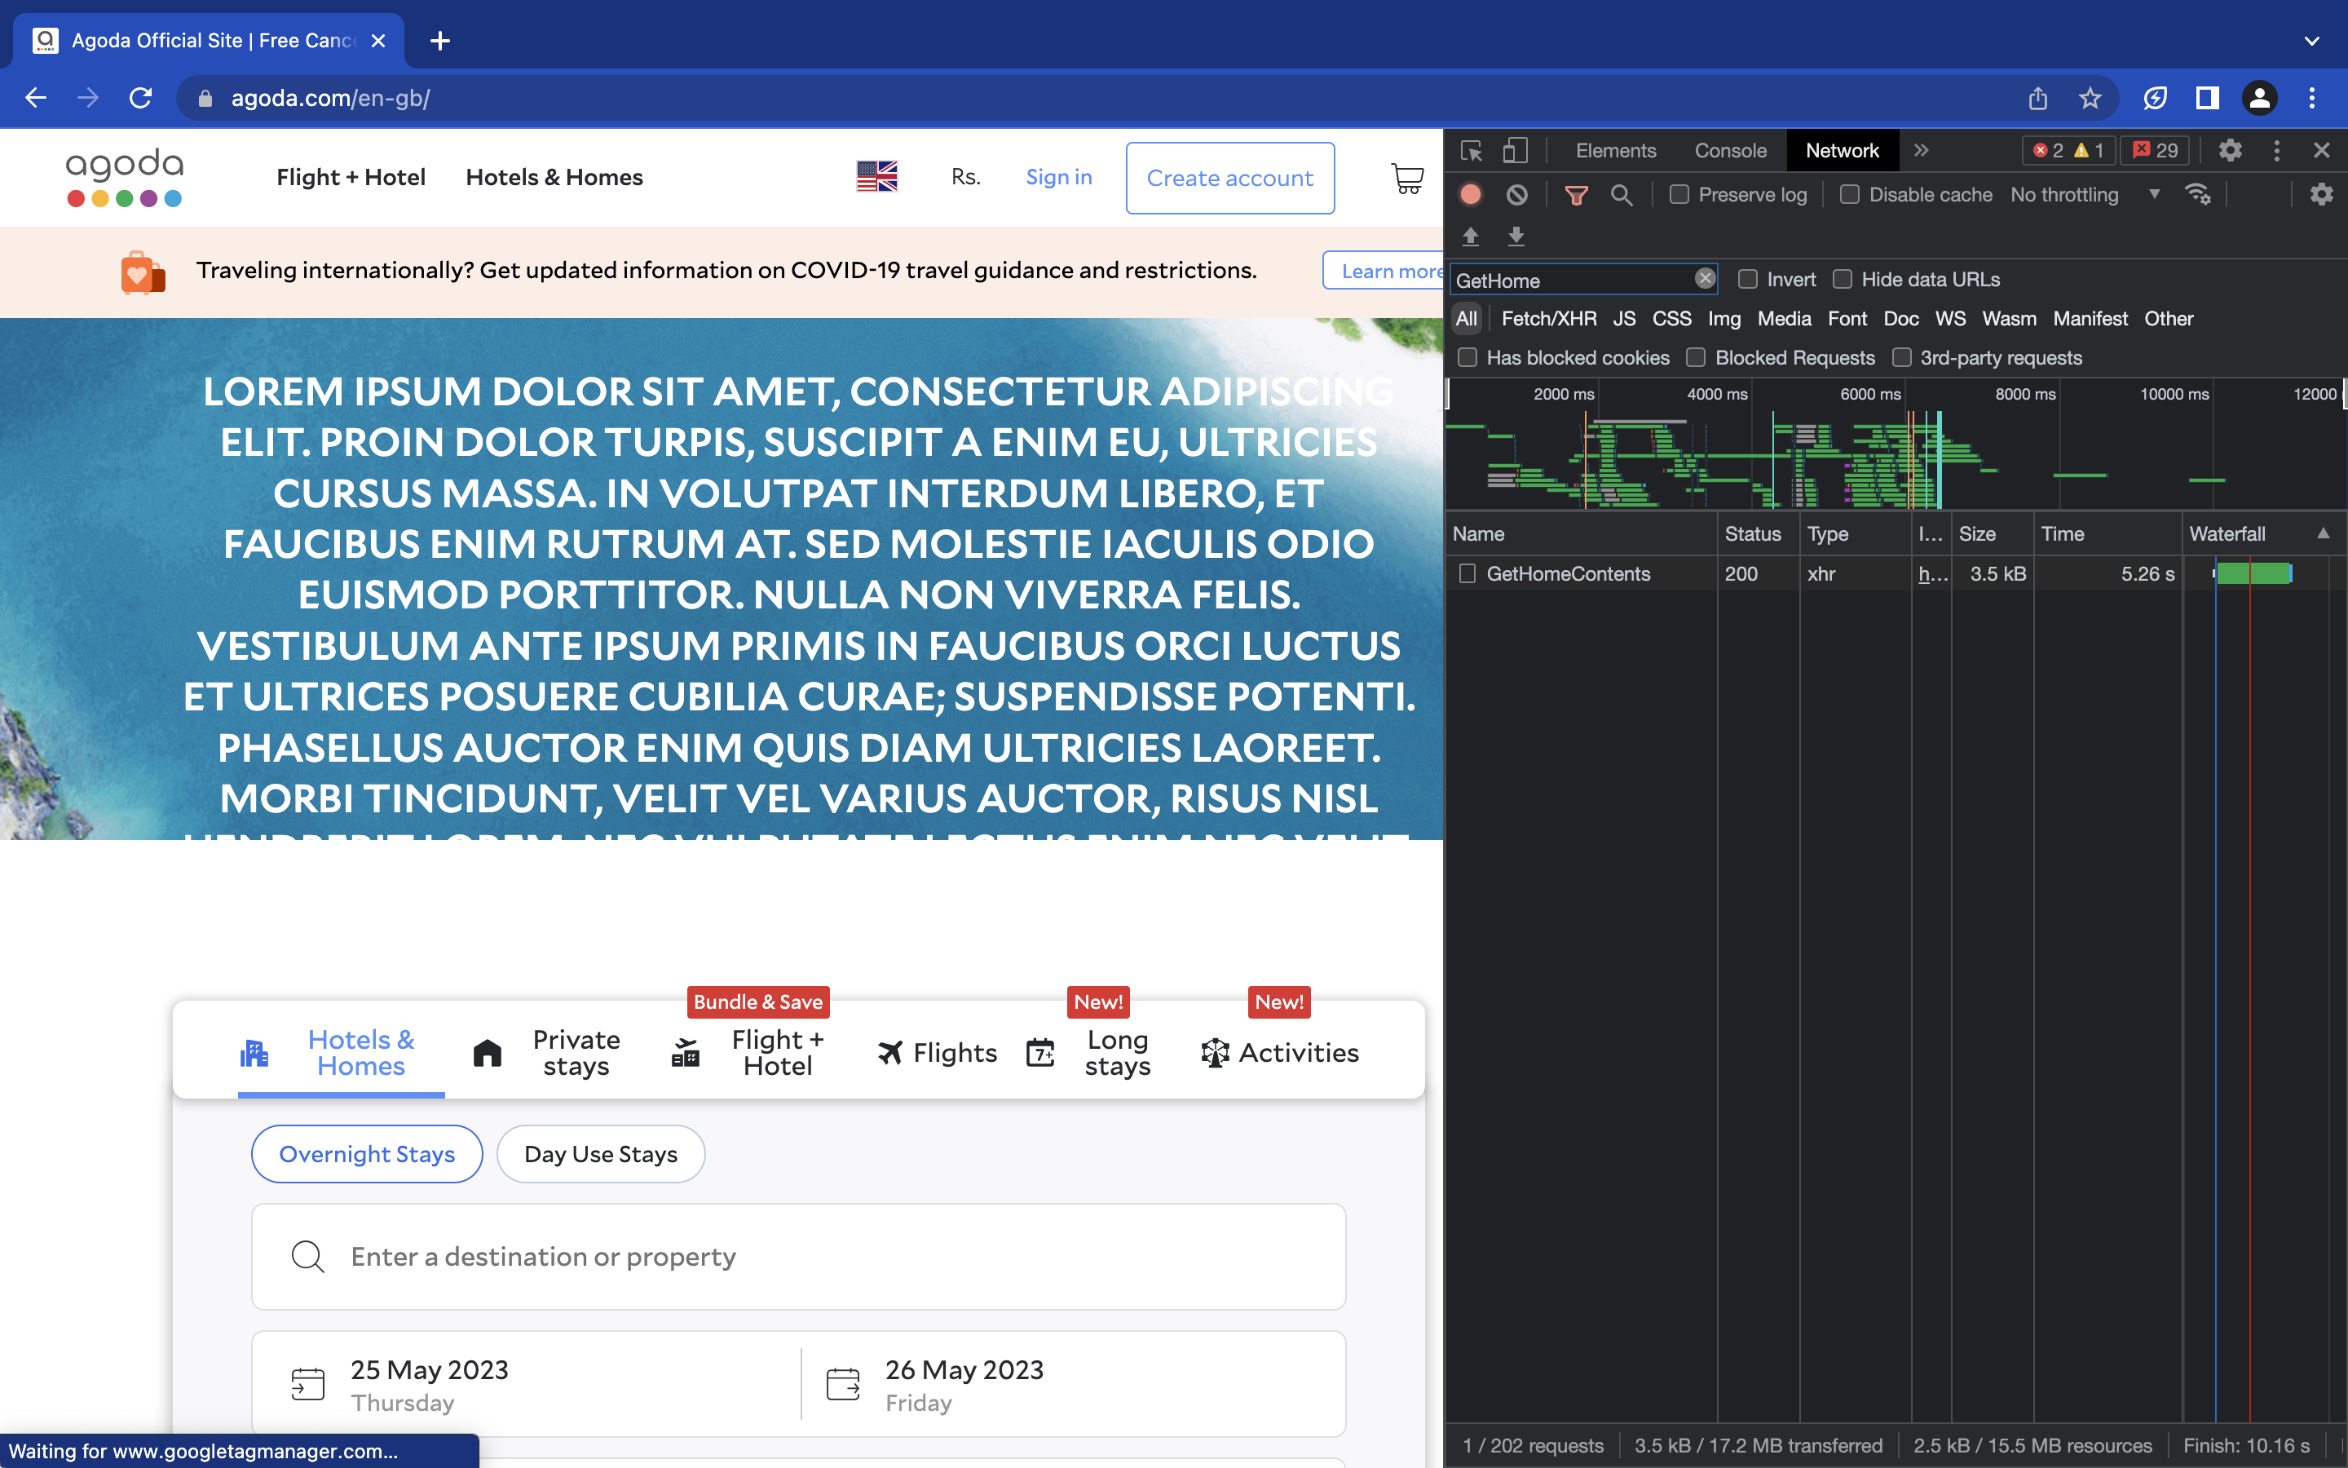Expand more DevTools tabs chevron
The height and width of the screenshot is (1468, 2348).
1921,151
